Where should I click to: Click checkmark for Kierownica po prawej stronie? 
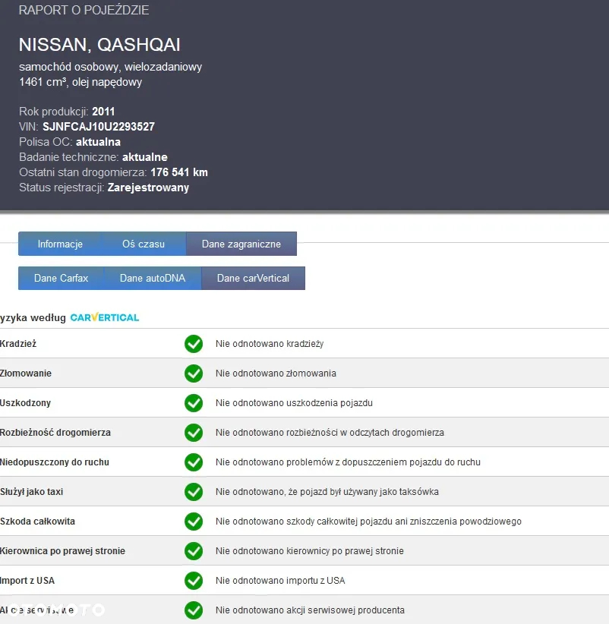click(194, 551)
